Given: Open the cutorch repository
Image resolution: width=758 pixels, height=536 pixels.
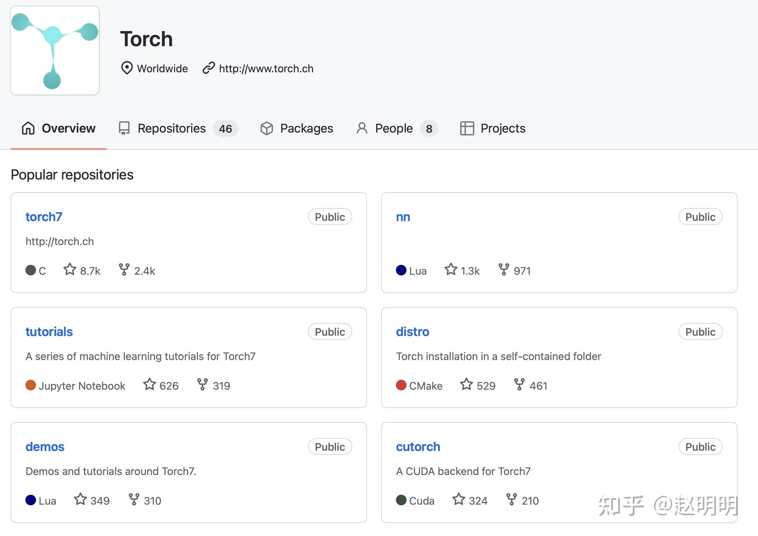Looking at the screenshot, I should (418, 446).
